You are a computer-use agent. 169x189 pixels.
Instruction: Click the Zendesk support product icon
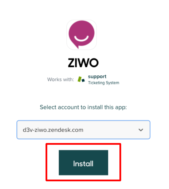81,79
